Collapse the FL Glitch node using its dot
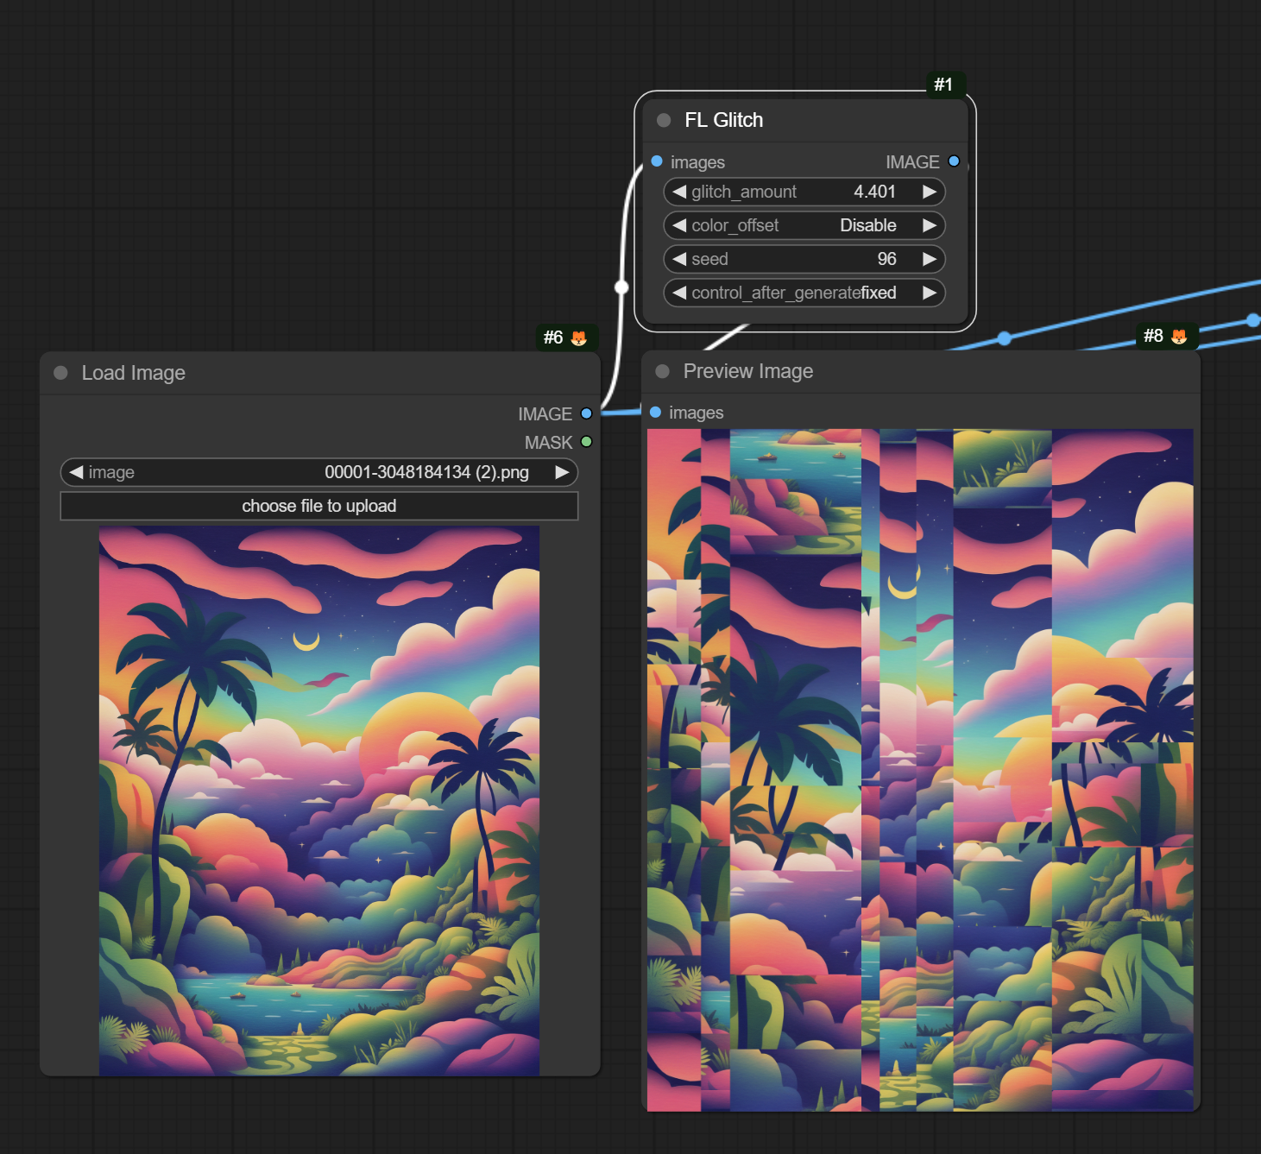1261x1154 pixels. (664, 120)
